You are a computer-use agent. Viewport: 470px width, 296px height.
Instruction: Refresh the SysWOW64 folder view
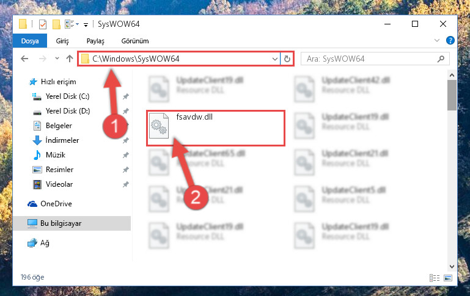pyautogui.click(x=287, y=59)
